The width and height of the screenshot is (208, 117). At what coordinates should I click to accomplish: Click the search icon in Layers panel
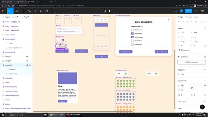coord(3,17)
